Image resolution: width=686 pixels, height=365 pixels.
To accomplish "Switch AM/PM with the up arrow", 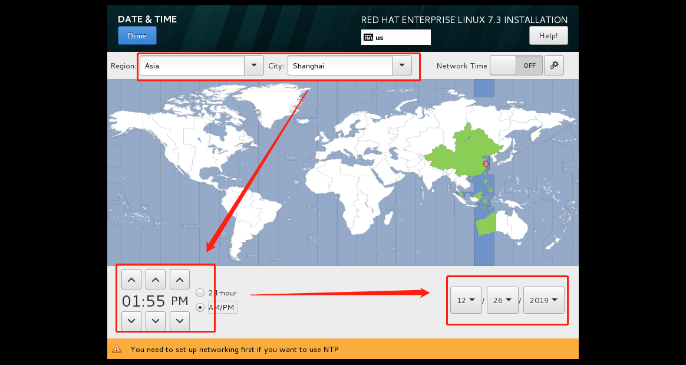I will tap(179, 279).
